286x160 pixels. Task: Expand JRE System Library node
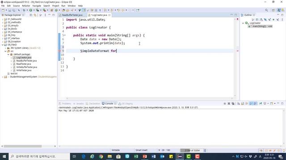[5, 48]
